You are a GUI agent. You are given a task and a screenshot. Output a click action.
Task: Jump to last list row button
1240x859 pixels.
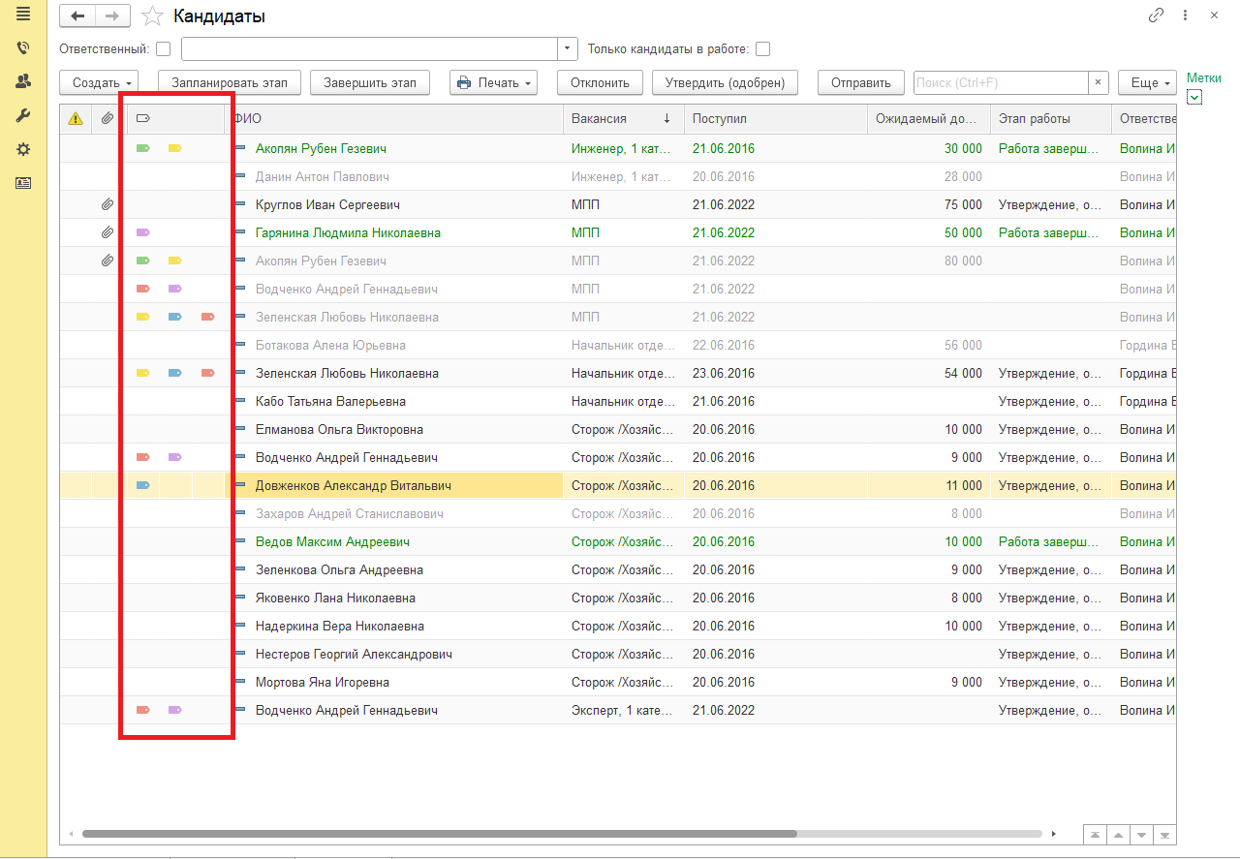tap(1165, 835)
